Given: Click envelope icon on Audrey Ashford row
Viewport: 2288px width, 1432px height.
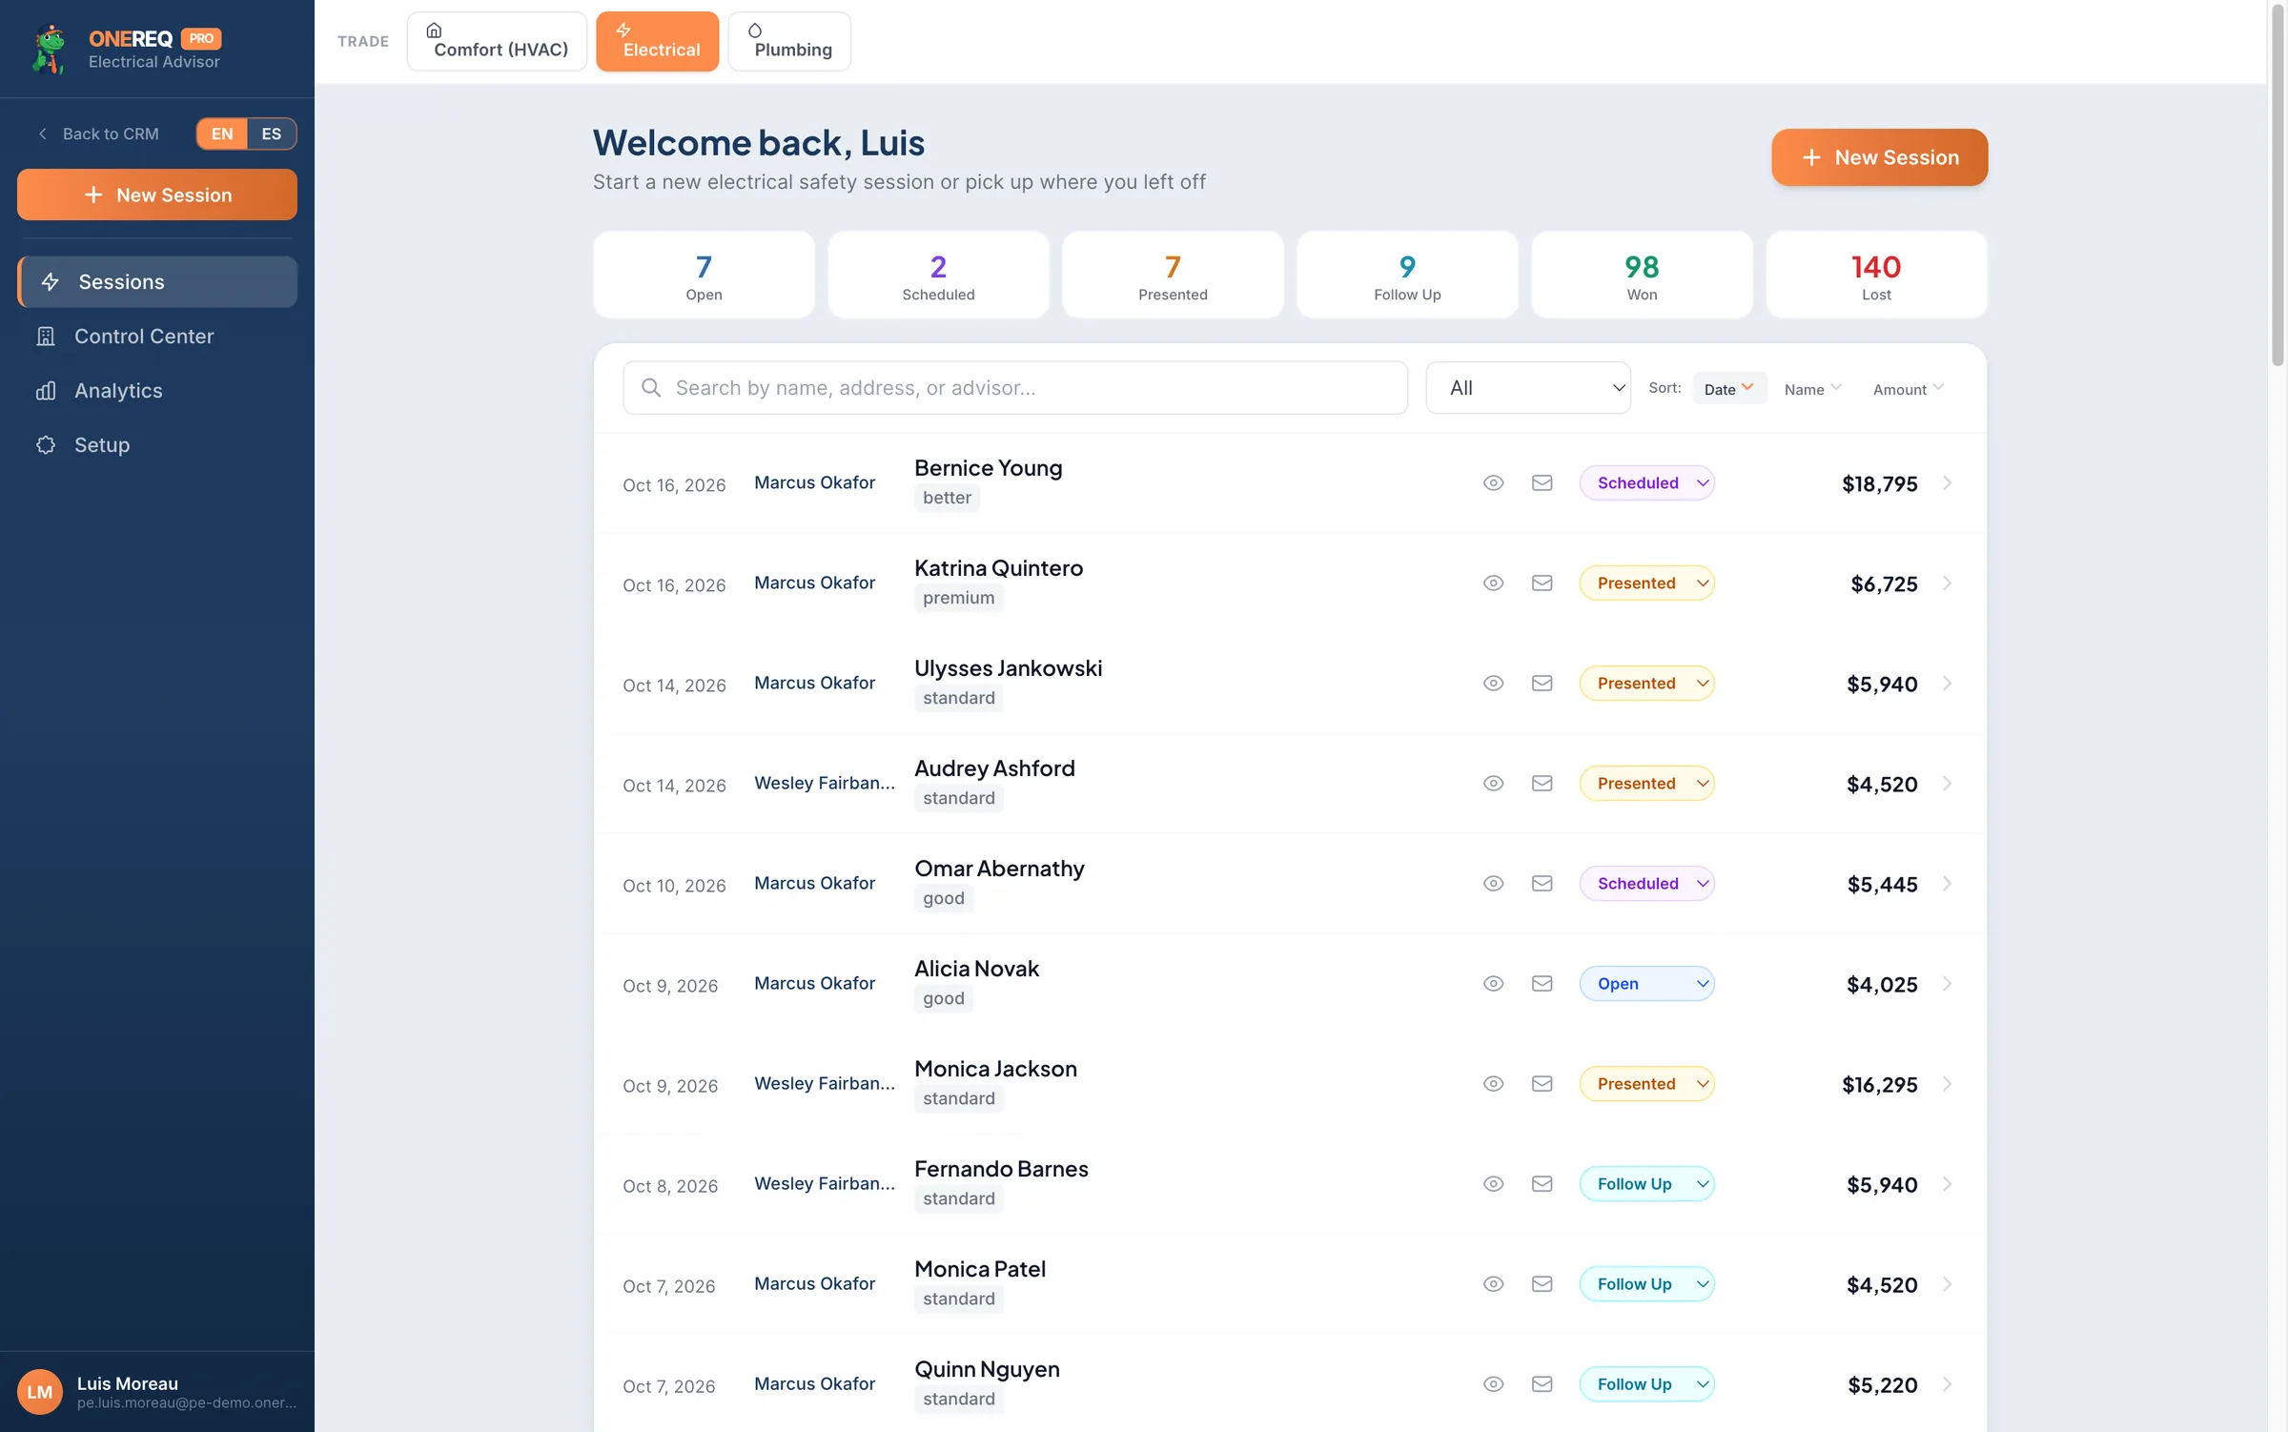Looking at the screenshot, I should click(x=1542, y=784).
